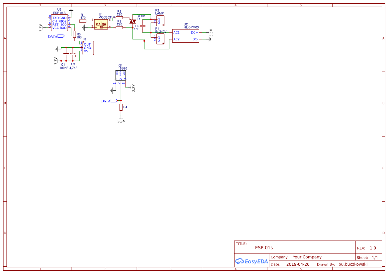Click the ESP-01s title text
Screen dimensions: 389x274
click(x=263, y=247)
